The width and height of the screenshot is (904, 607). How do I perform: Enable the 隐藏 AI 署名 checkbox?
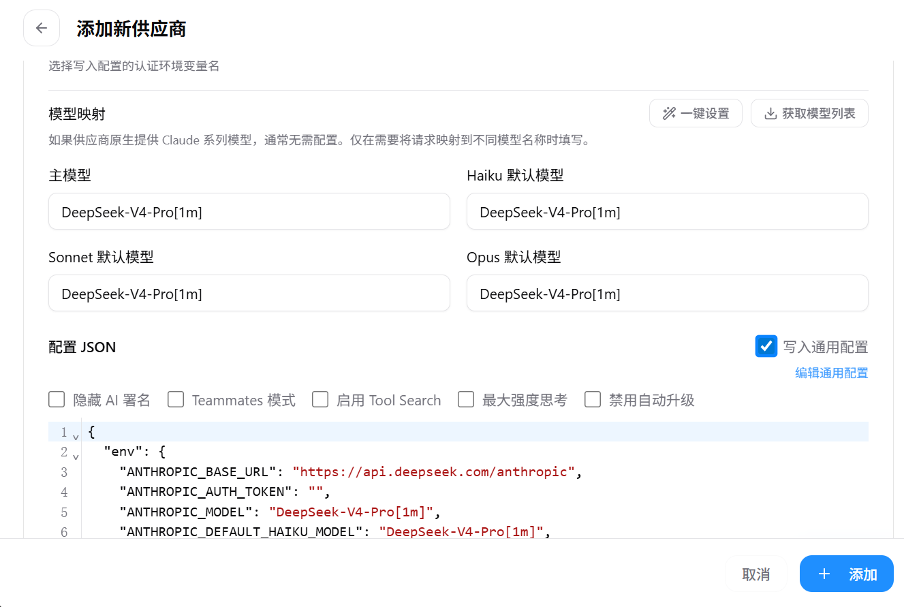click(x=57, y=399)
